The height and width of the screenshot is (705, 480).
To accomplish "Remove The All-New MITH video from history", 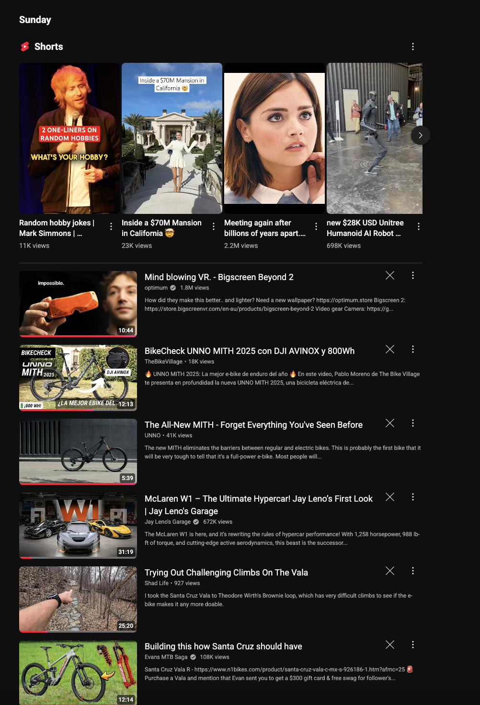I will click(390, 423).
